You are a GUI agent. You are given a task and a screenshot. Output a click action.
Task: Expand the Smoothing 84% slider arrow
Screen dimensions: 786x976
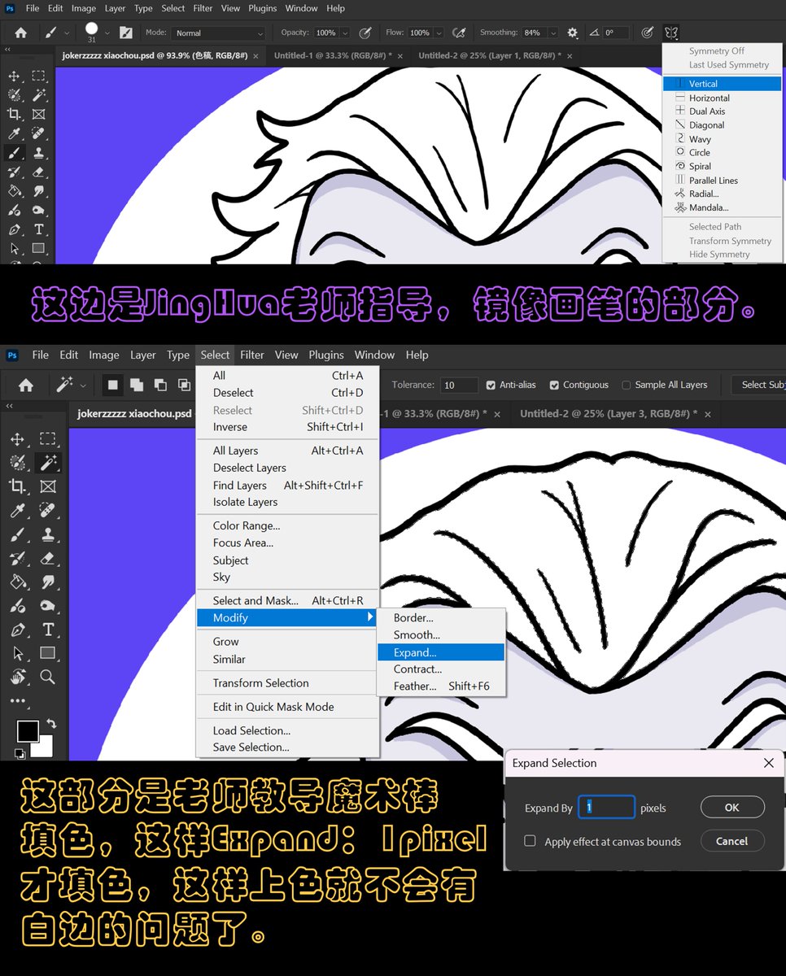pos(553,33)
